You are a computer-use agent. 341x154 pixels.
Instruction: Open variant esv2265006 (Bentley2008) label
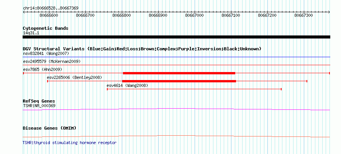coord(74,77)
